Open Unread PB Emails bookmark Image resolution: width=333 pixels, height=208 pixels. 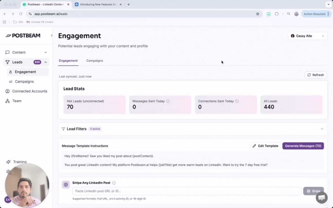pos(40,22)
